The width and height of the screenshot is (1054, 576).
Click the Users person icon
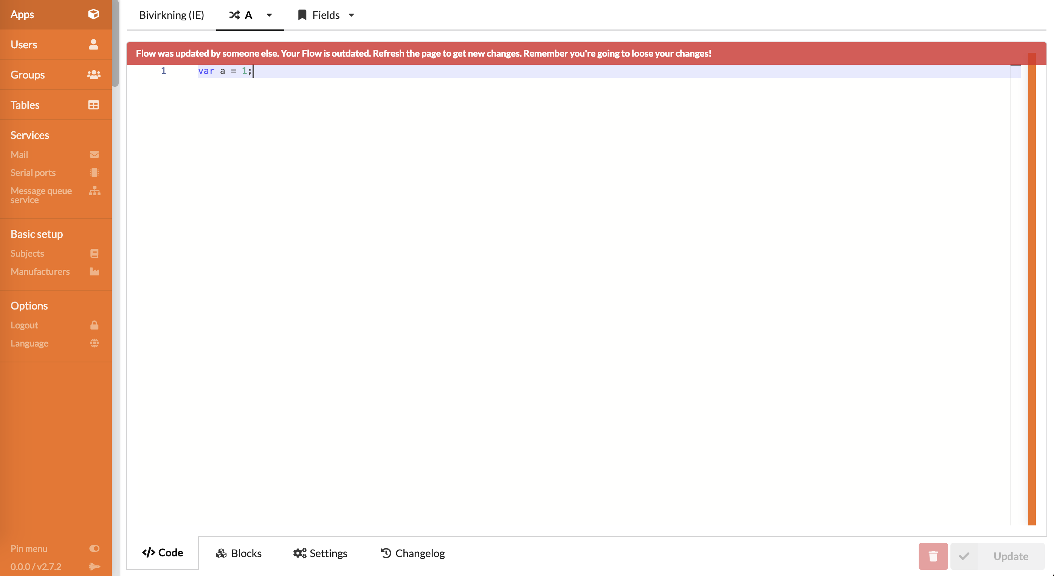[x=93, y=45]
